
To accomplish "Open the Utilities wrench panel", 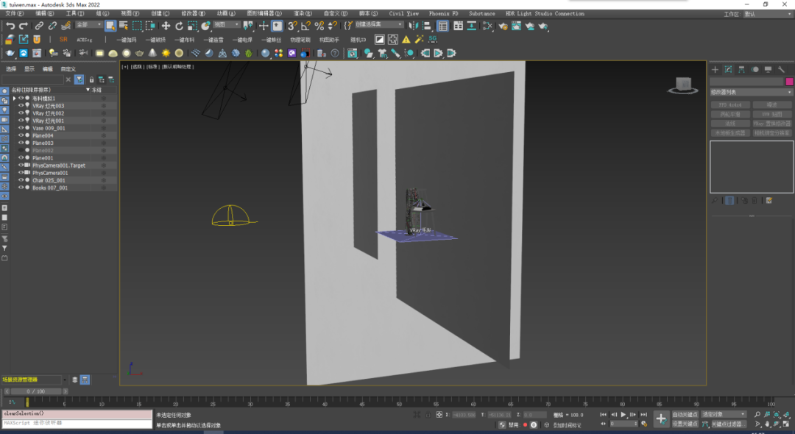I will tap(781, 69).
